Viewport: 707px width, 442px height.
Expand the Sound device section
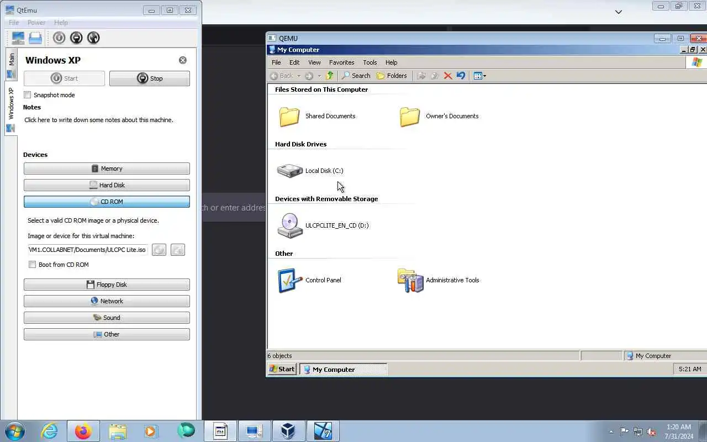107,318
